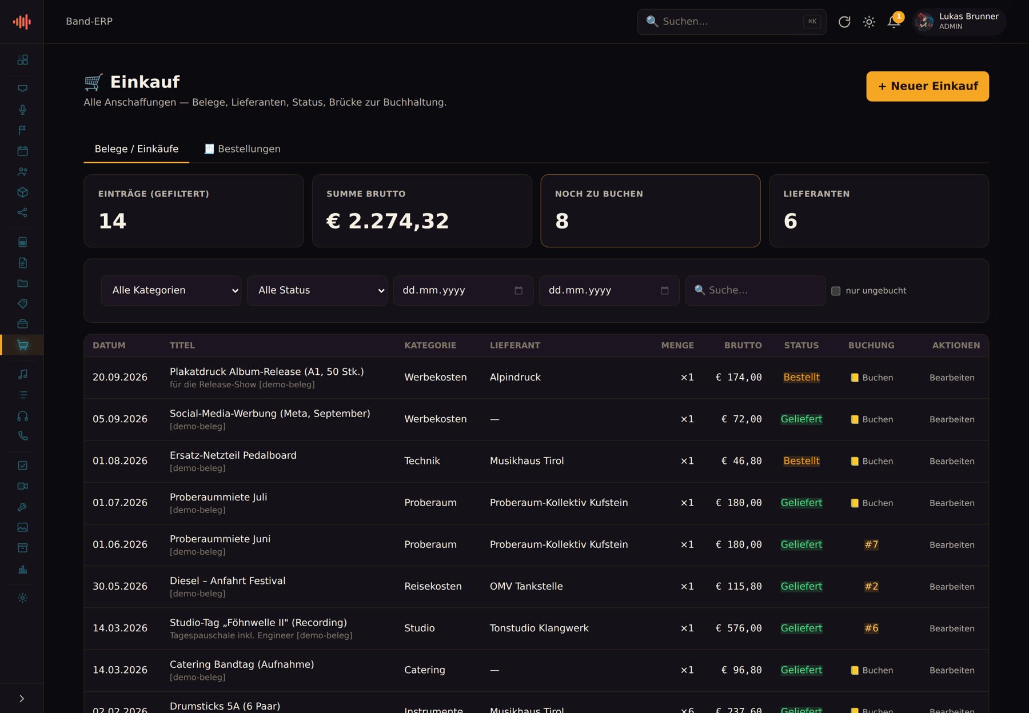Click the share nodes icon in sidebar

pos(22,213)
